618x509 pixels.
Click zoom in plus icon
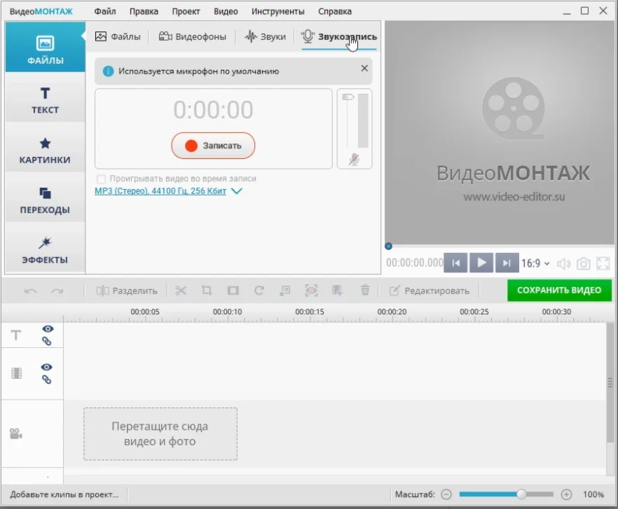(x=566, y=494)
